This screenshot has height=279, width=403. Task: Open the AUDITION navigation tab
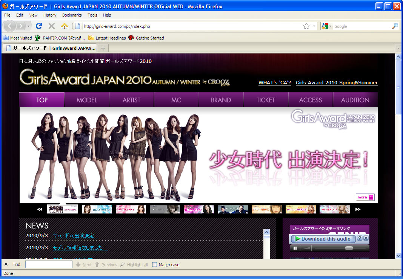[355, 100]
